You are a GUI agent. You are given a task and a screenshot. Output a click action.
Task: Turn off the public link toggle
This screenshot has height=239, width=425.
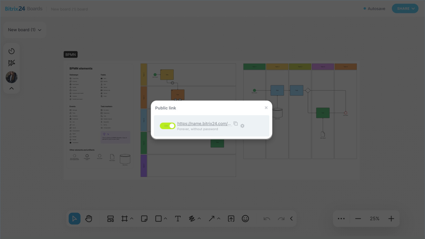coord(167,126)
